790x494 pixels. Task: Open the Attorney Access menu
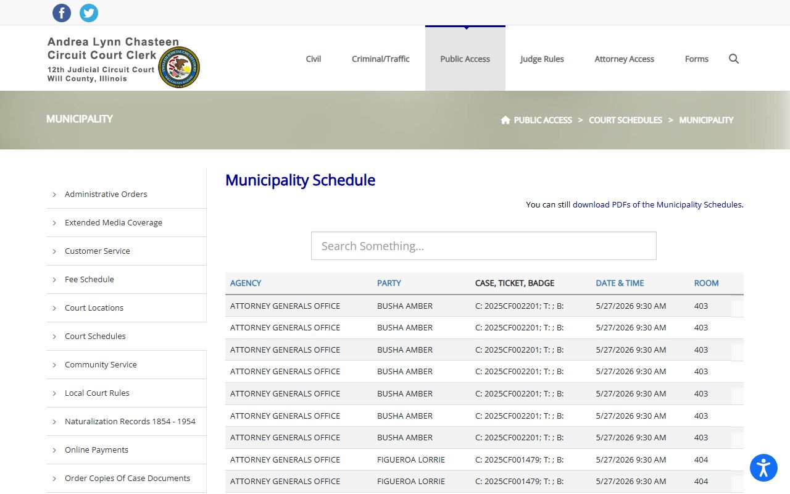[624, 59]
